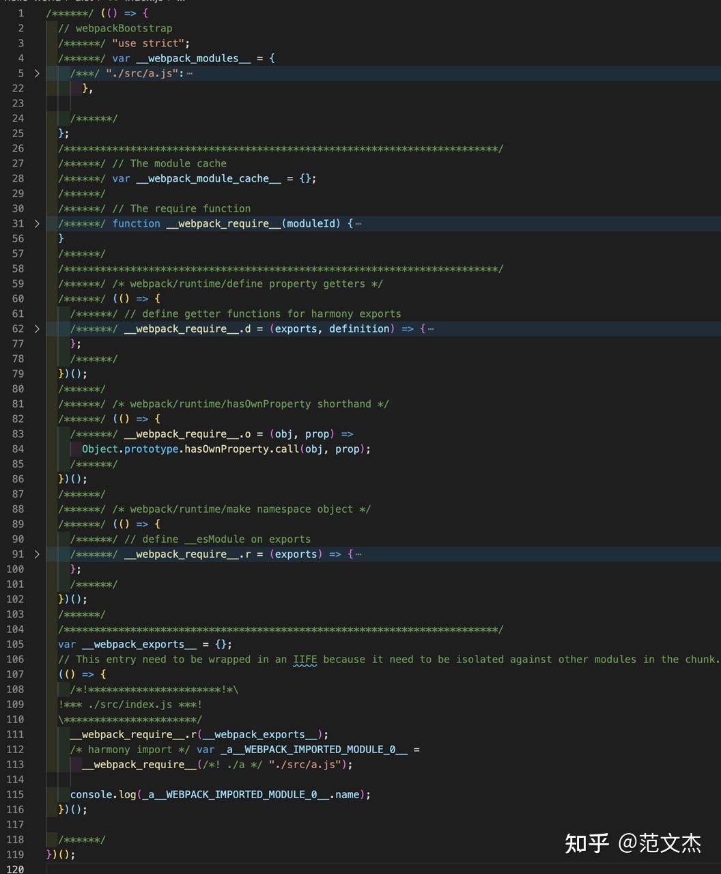Click the closing "})();" on line 119

coord(61,854)
